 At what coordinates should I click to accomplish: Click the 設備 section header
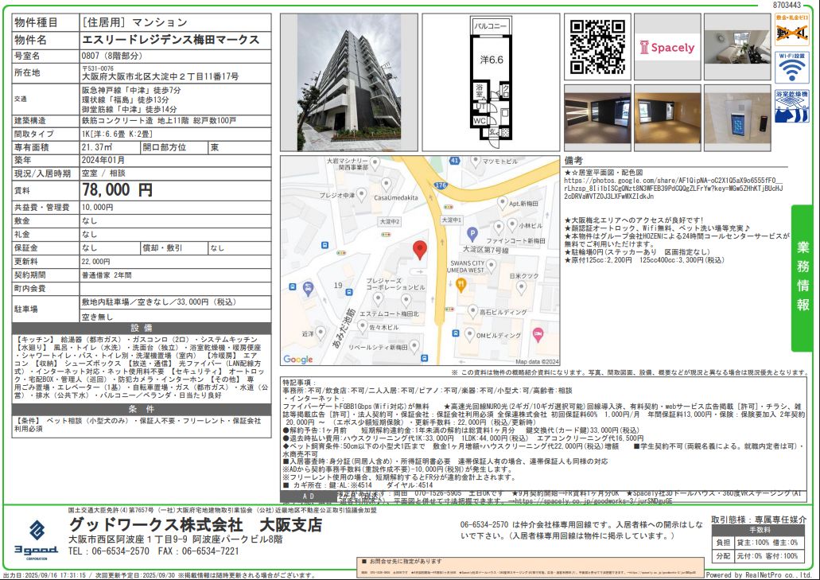click(x=142, y=328)
